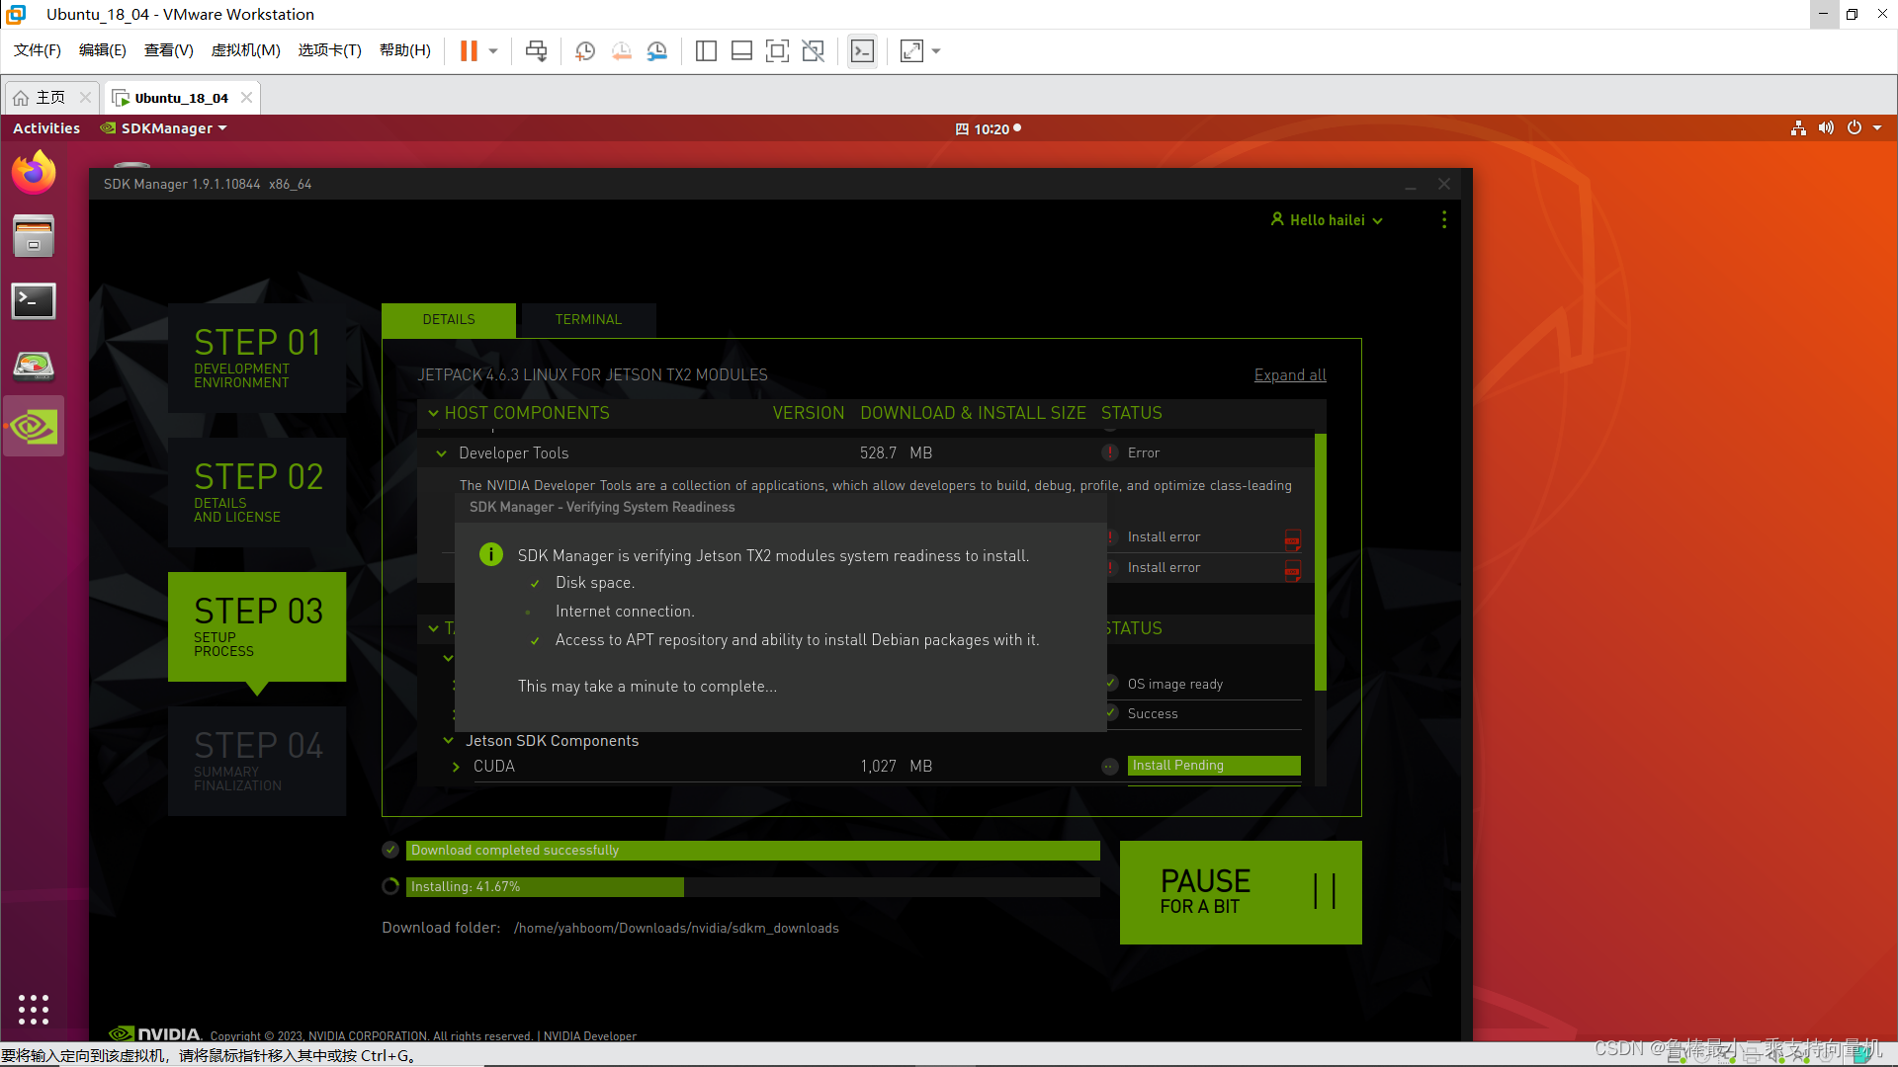Click the CUDA Install Pending status bar

click(x=1214, y=766)
